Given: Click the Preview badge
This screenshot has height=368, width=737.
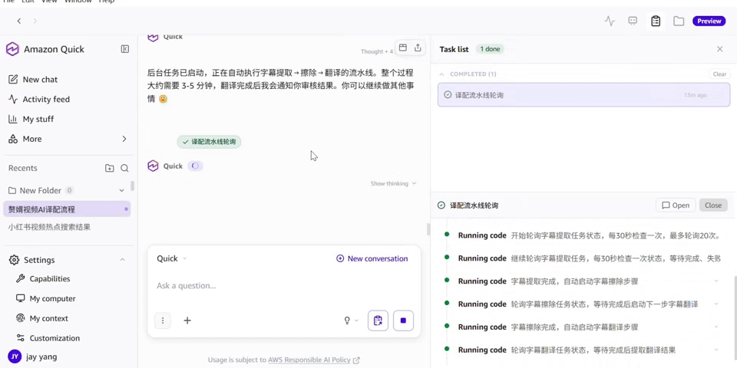Looking at the screenshot, I should click(709, 21).
